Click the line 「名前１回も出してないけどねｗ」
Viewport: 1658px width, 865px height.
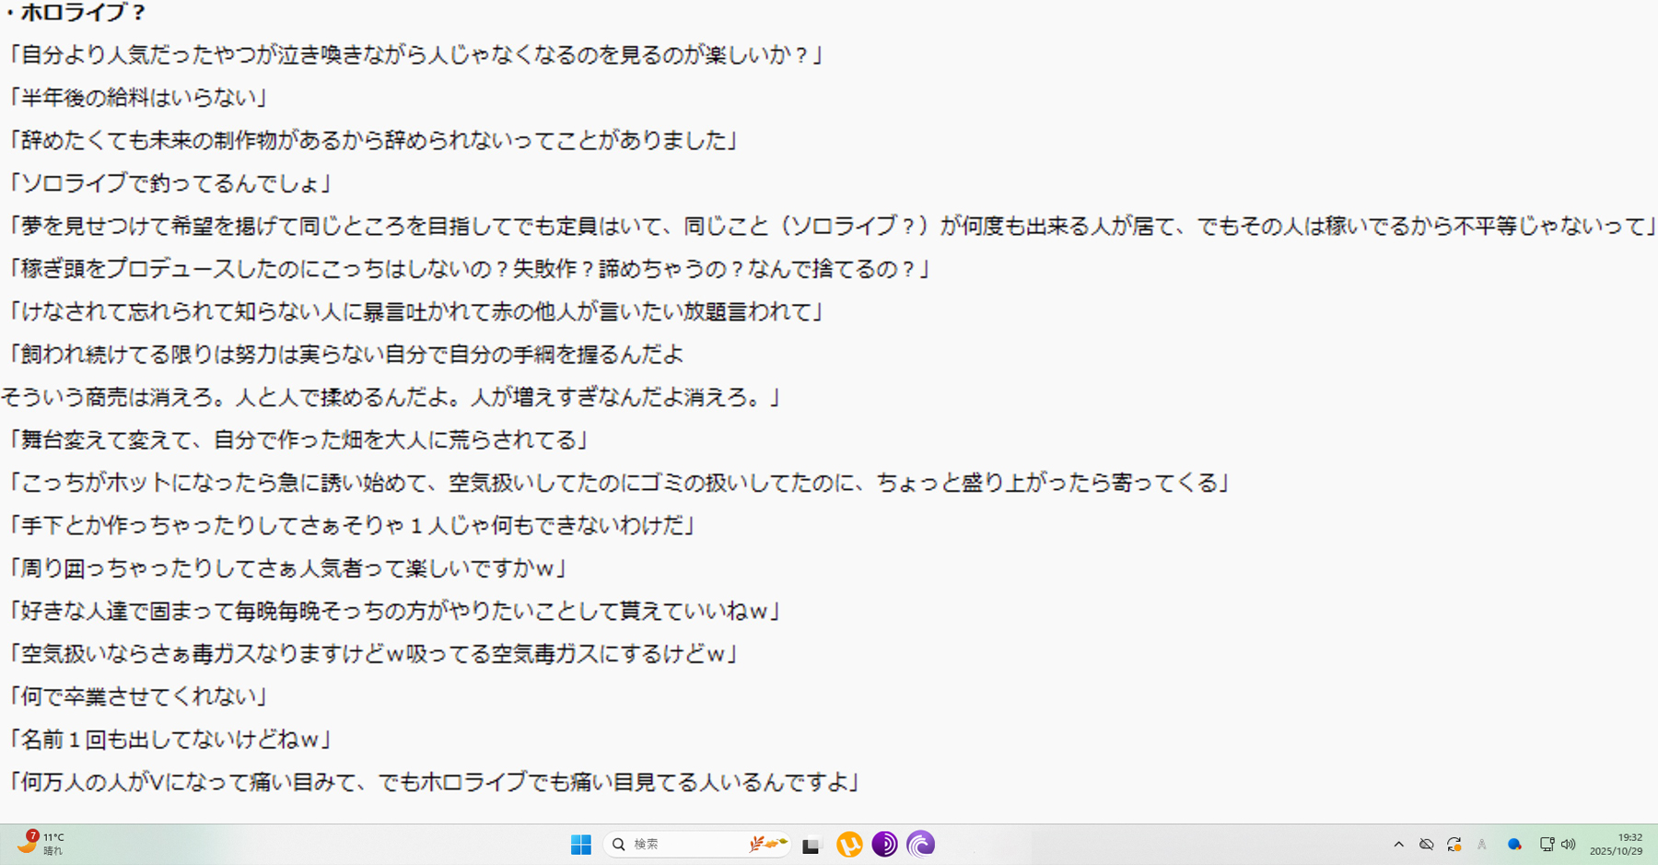[x=169, y=739]
